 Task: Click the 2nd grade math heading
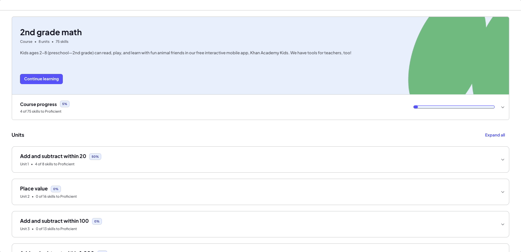click(51, 32)
